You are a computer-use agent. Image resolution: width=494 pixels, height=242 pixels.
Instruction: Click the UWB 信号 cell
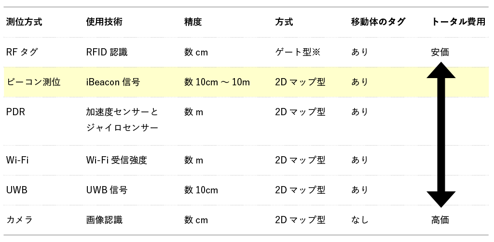tap(107, 190)
